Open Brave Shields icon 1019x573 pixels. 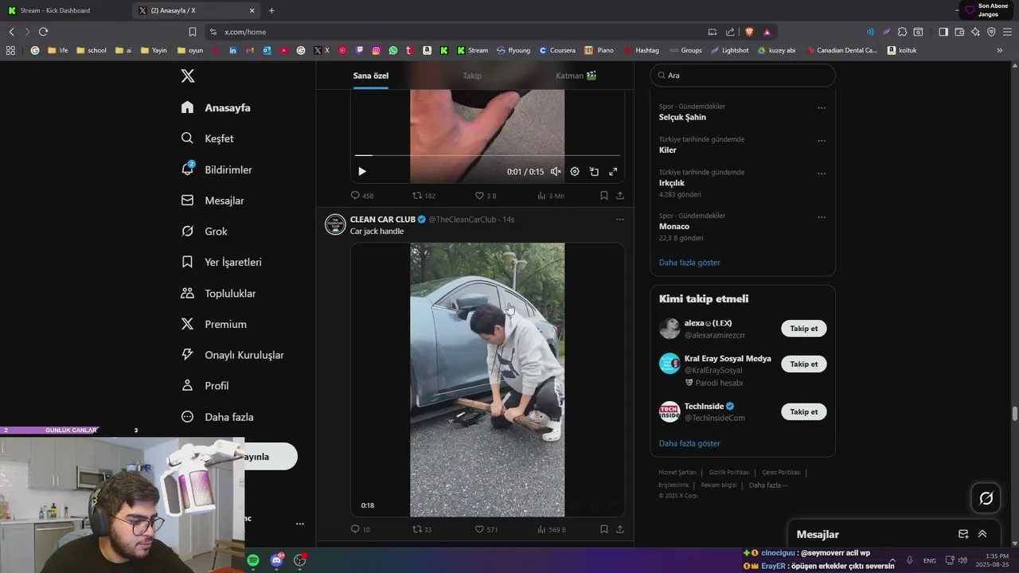click(x=749, y=32)
